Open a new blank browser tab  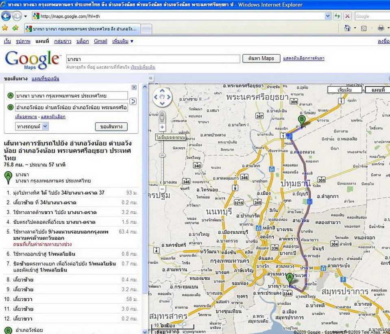click(146, 29)
